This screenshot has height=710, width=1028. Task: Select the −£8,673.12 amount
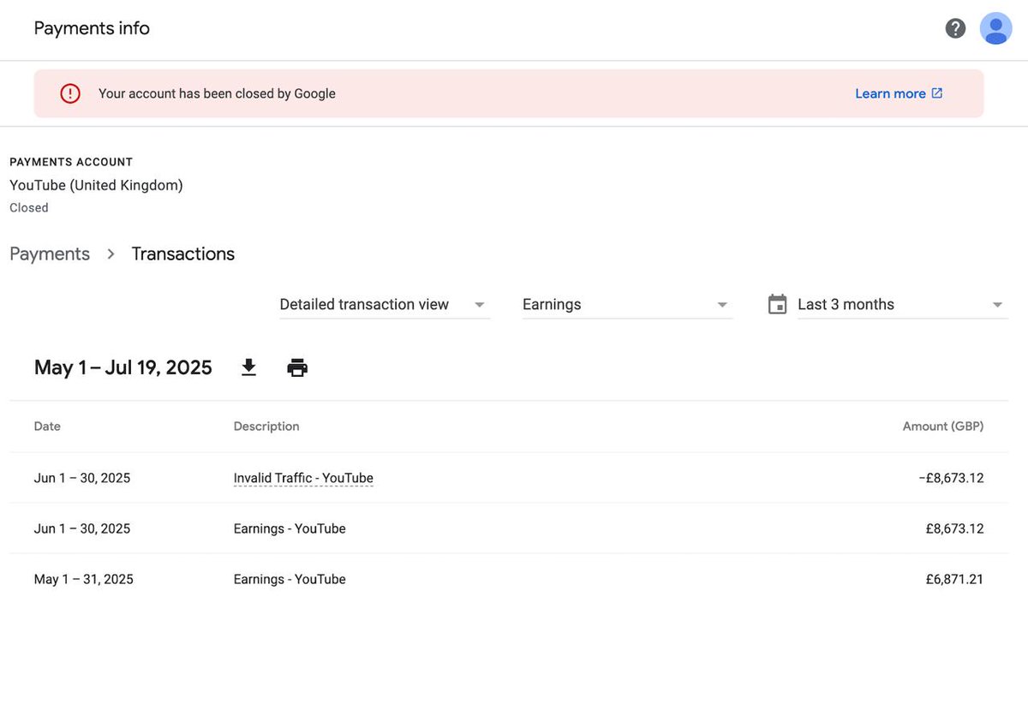pos(951,478)
